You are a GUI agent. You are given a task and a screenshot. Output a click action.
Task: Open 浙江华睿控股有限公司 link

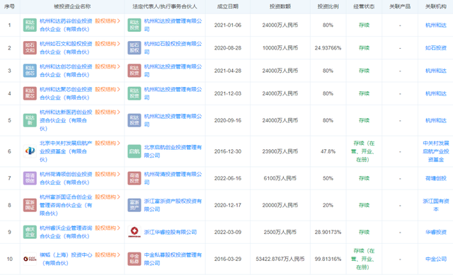click(x=171, y=232)
